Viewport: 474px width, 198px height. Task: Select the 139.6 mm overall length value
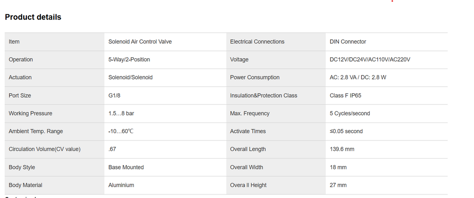(342, 149)
